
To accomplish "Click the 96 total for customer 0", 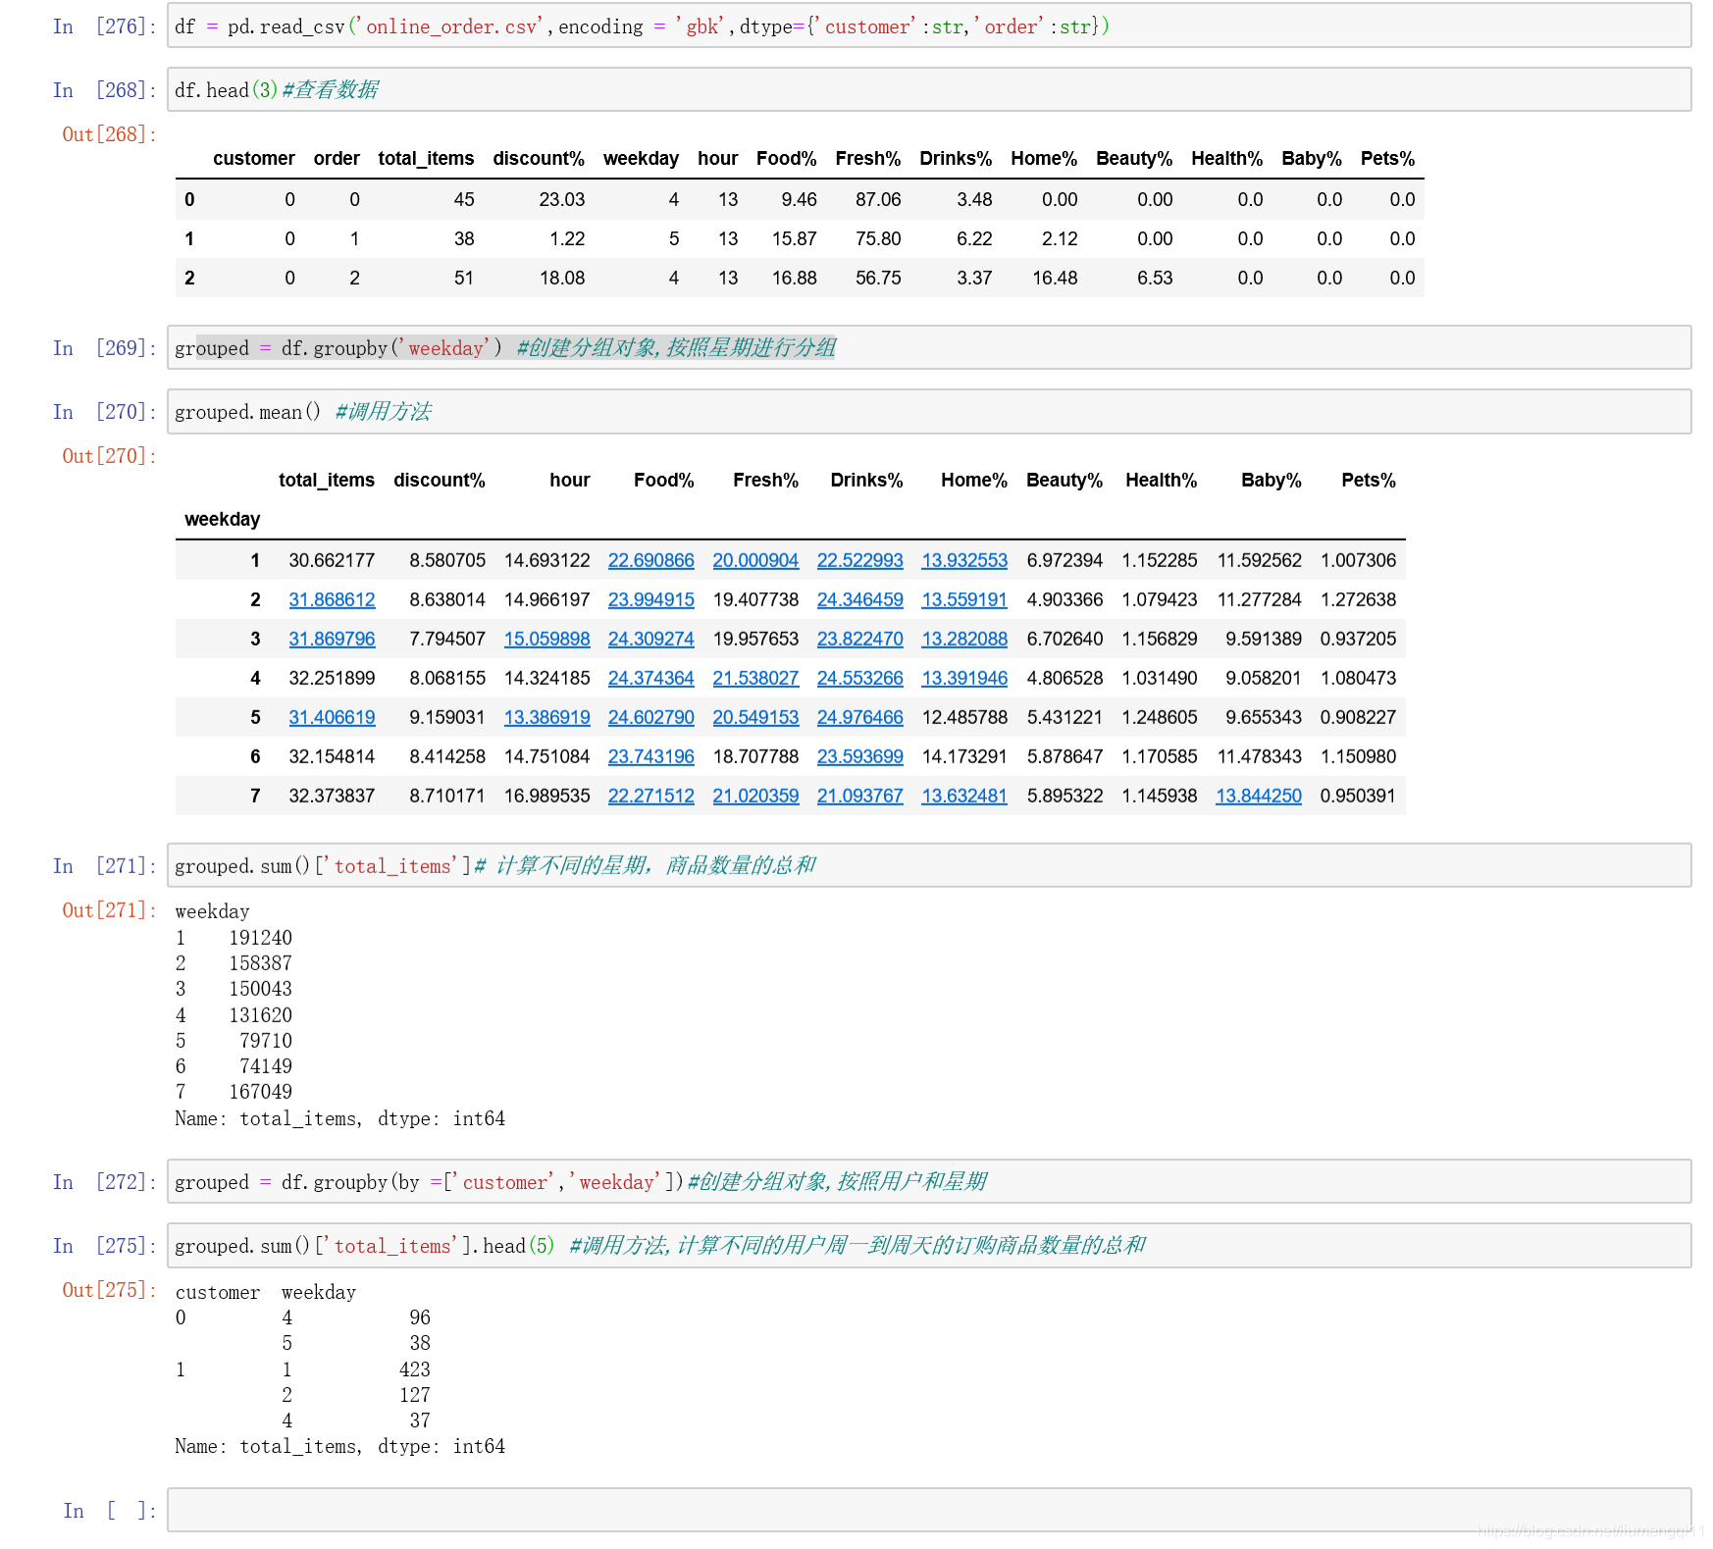I will (x=420, y=1317).
